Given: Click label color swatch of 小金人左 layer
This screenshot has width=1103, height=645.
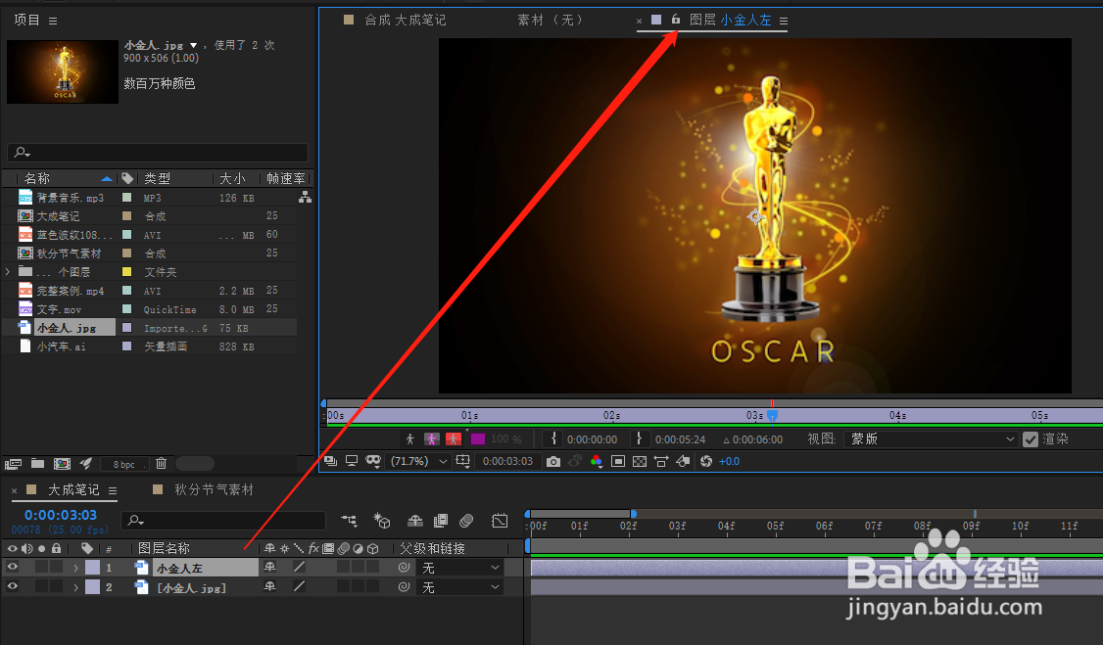Looking at the screenshot, I should click(92, 567).
